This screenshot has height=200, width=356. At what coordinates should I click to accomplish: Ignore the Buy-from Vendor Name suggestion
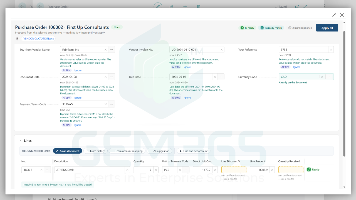78,71
